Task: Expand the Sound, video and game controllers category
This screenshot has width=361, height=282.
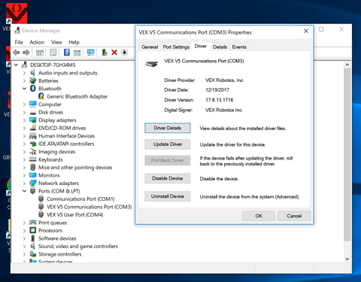Action: (x=24, y=246)
